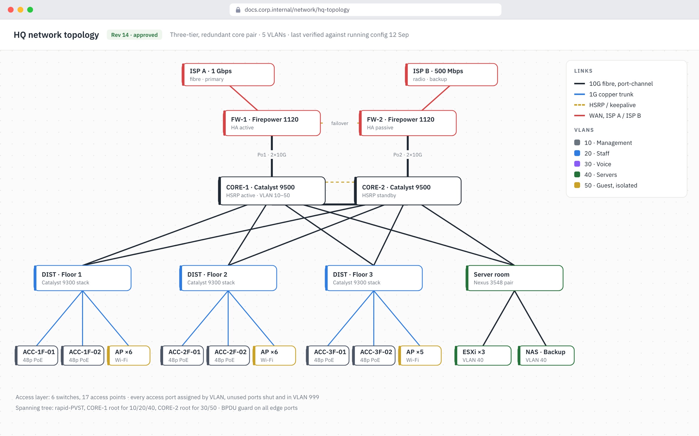Click the FW-1 Firepower 1120 node
Screen dimensions: 699x436
coord(272,123)
